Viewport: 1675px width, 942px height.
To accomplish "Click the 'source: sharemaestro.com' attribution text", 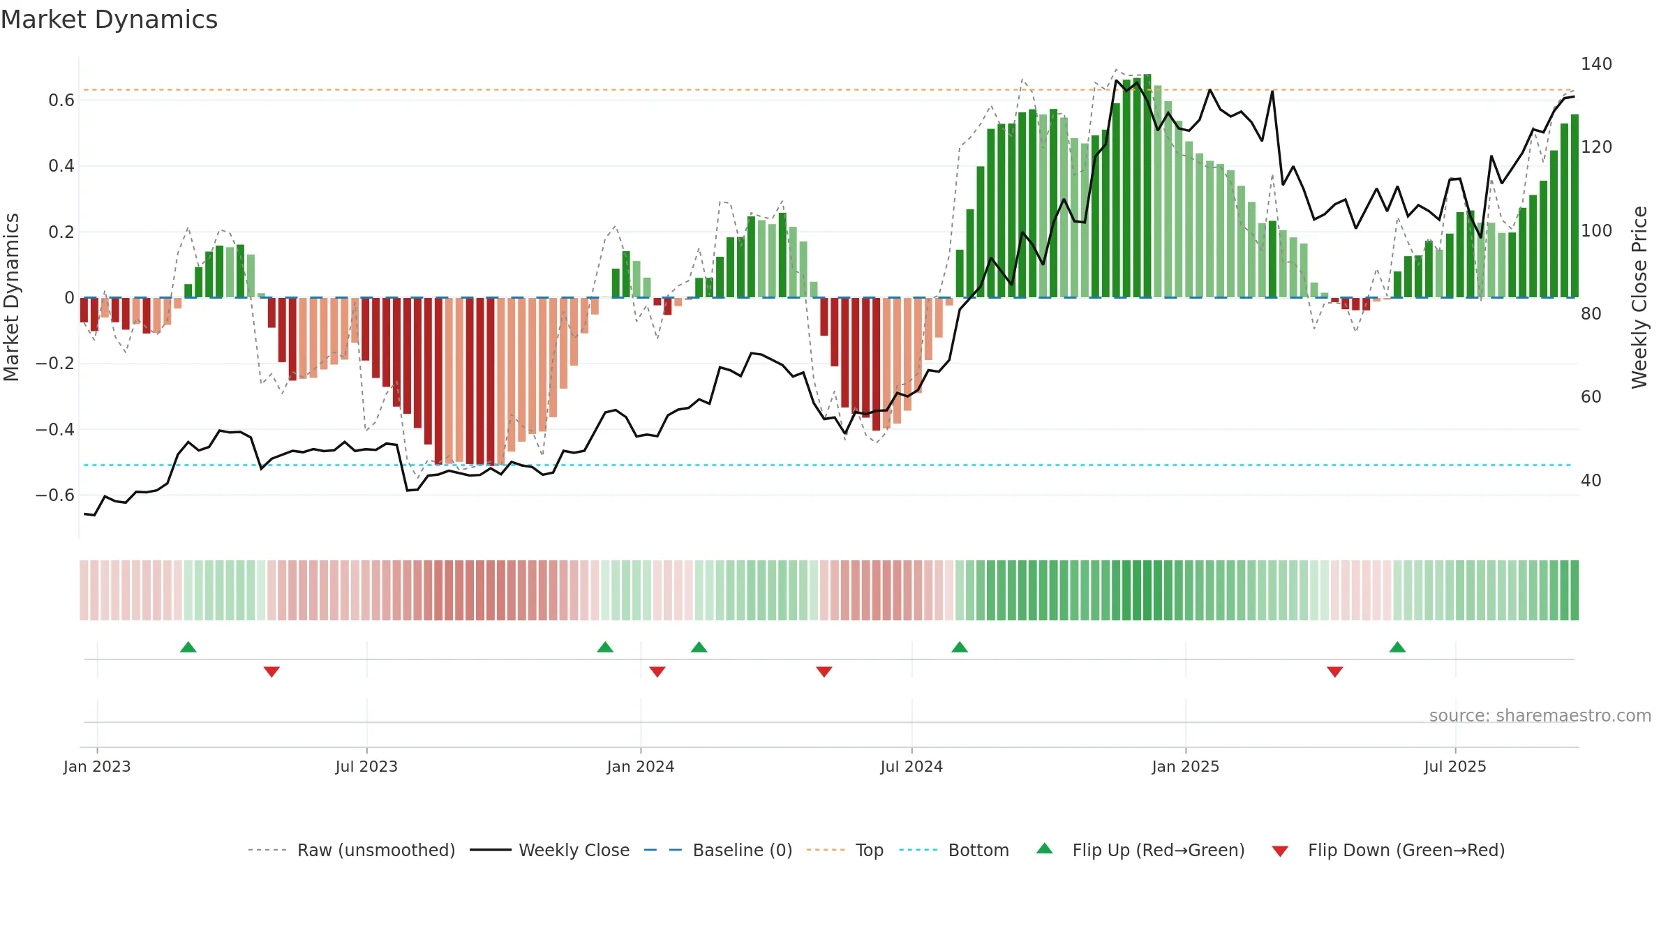I will pyautogui.click(x=1540, y=715).
